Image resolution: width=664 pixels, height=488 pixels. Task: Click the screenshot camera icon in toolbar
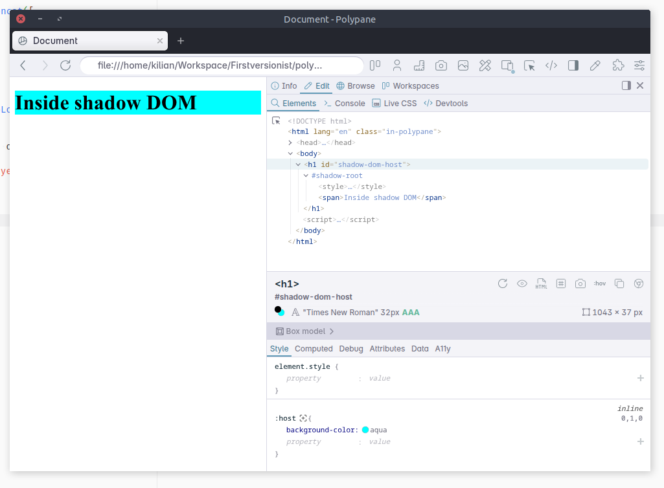441,65
